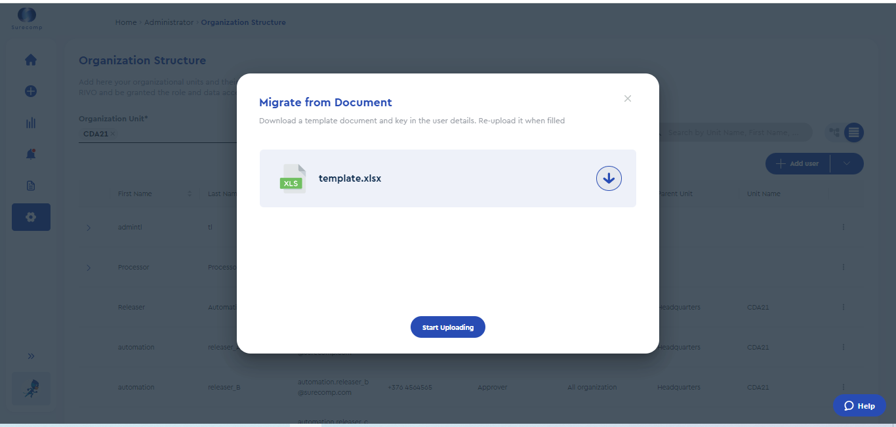Select the Home icon in the sidebar
Viewport: 896px width, 427px height.
pyautogui.click(x=30, y=60)
